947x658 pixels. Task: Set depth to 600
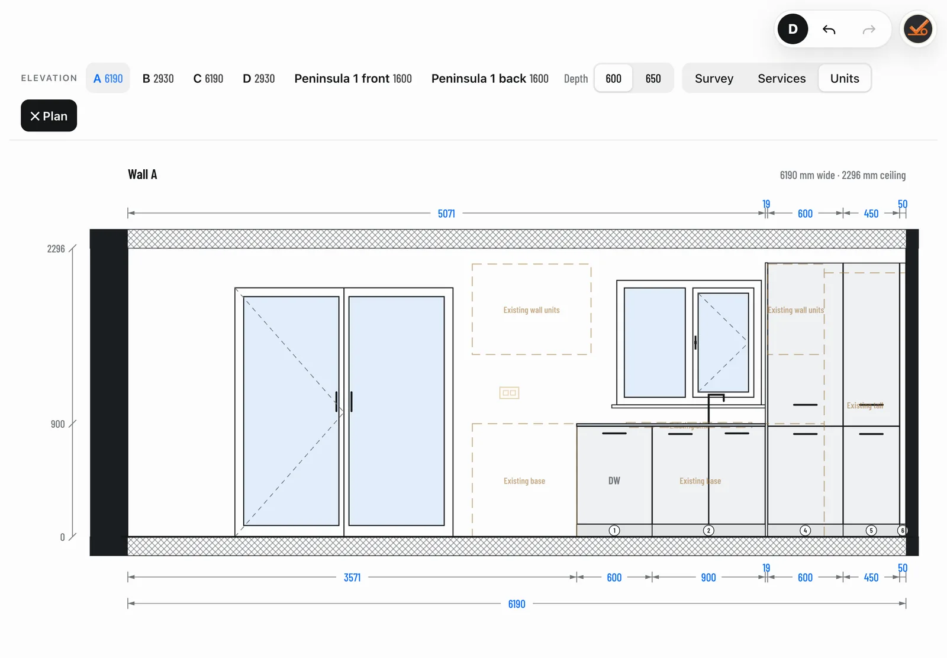coord(614,78)
